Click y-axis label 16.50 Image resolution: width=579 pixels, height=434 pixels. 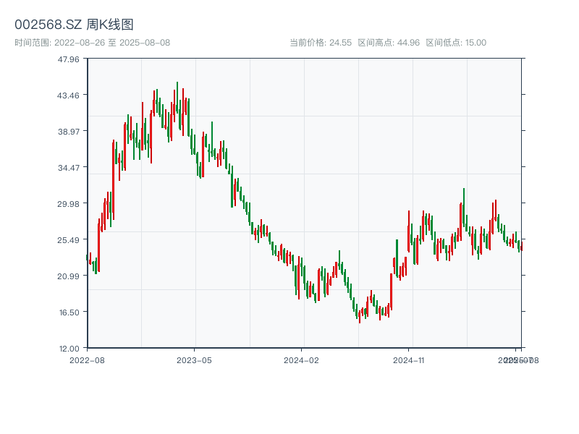tap(69, 312)
